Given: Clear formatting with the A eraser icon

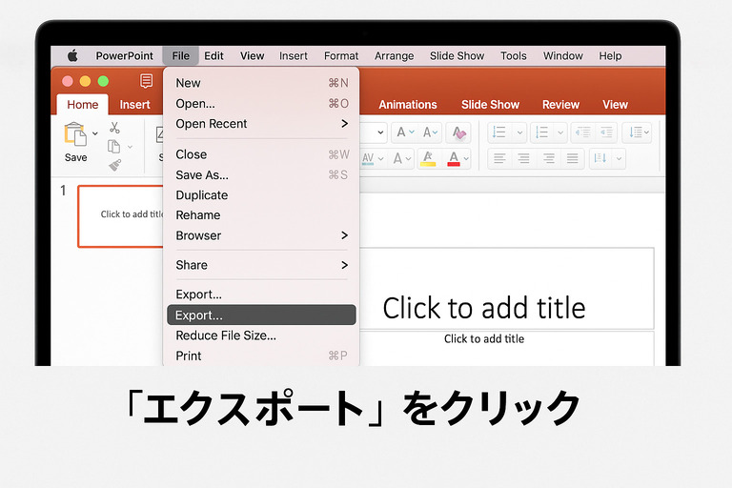Looking at the screenshot, I should coord(458,133).
